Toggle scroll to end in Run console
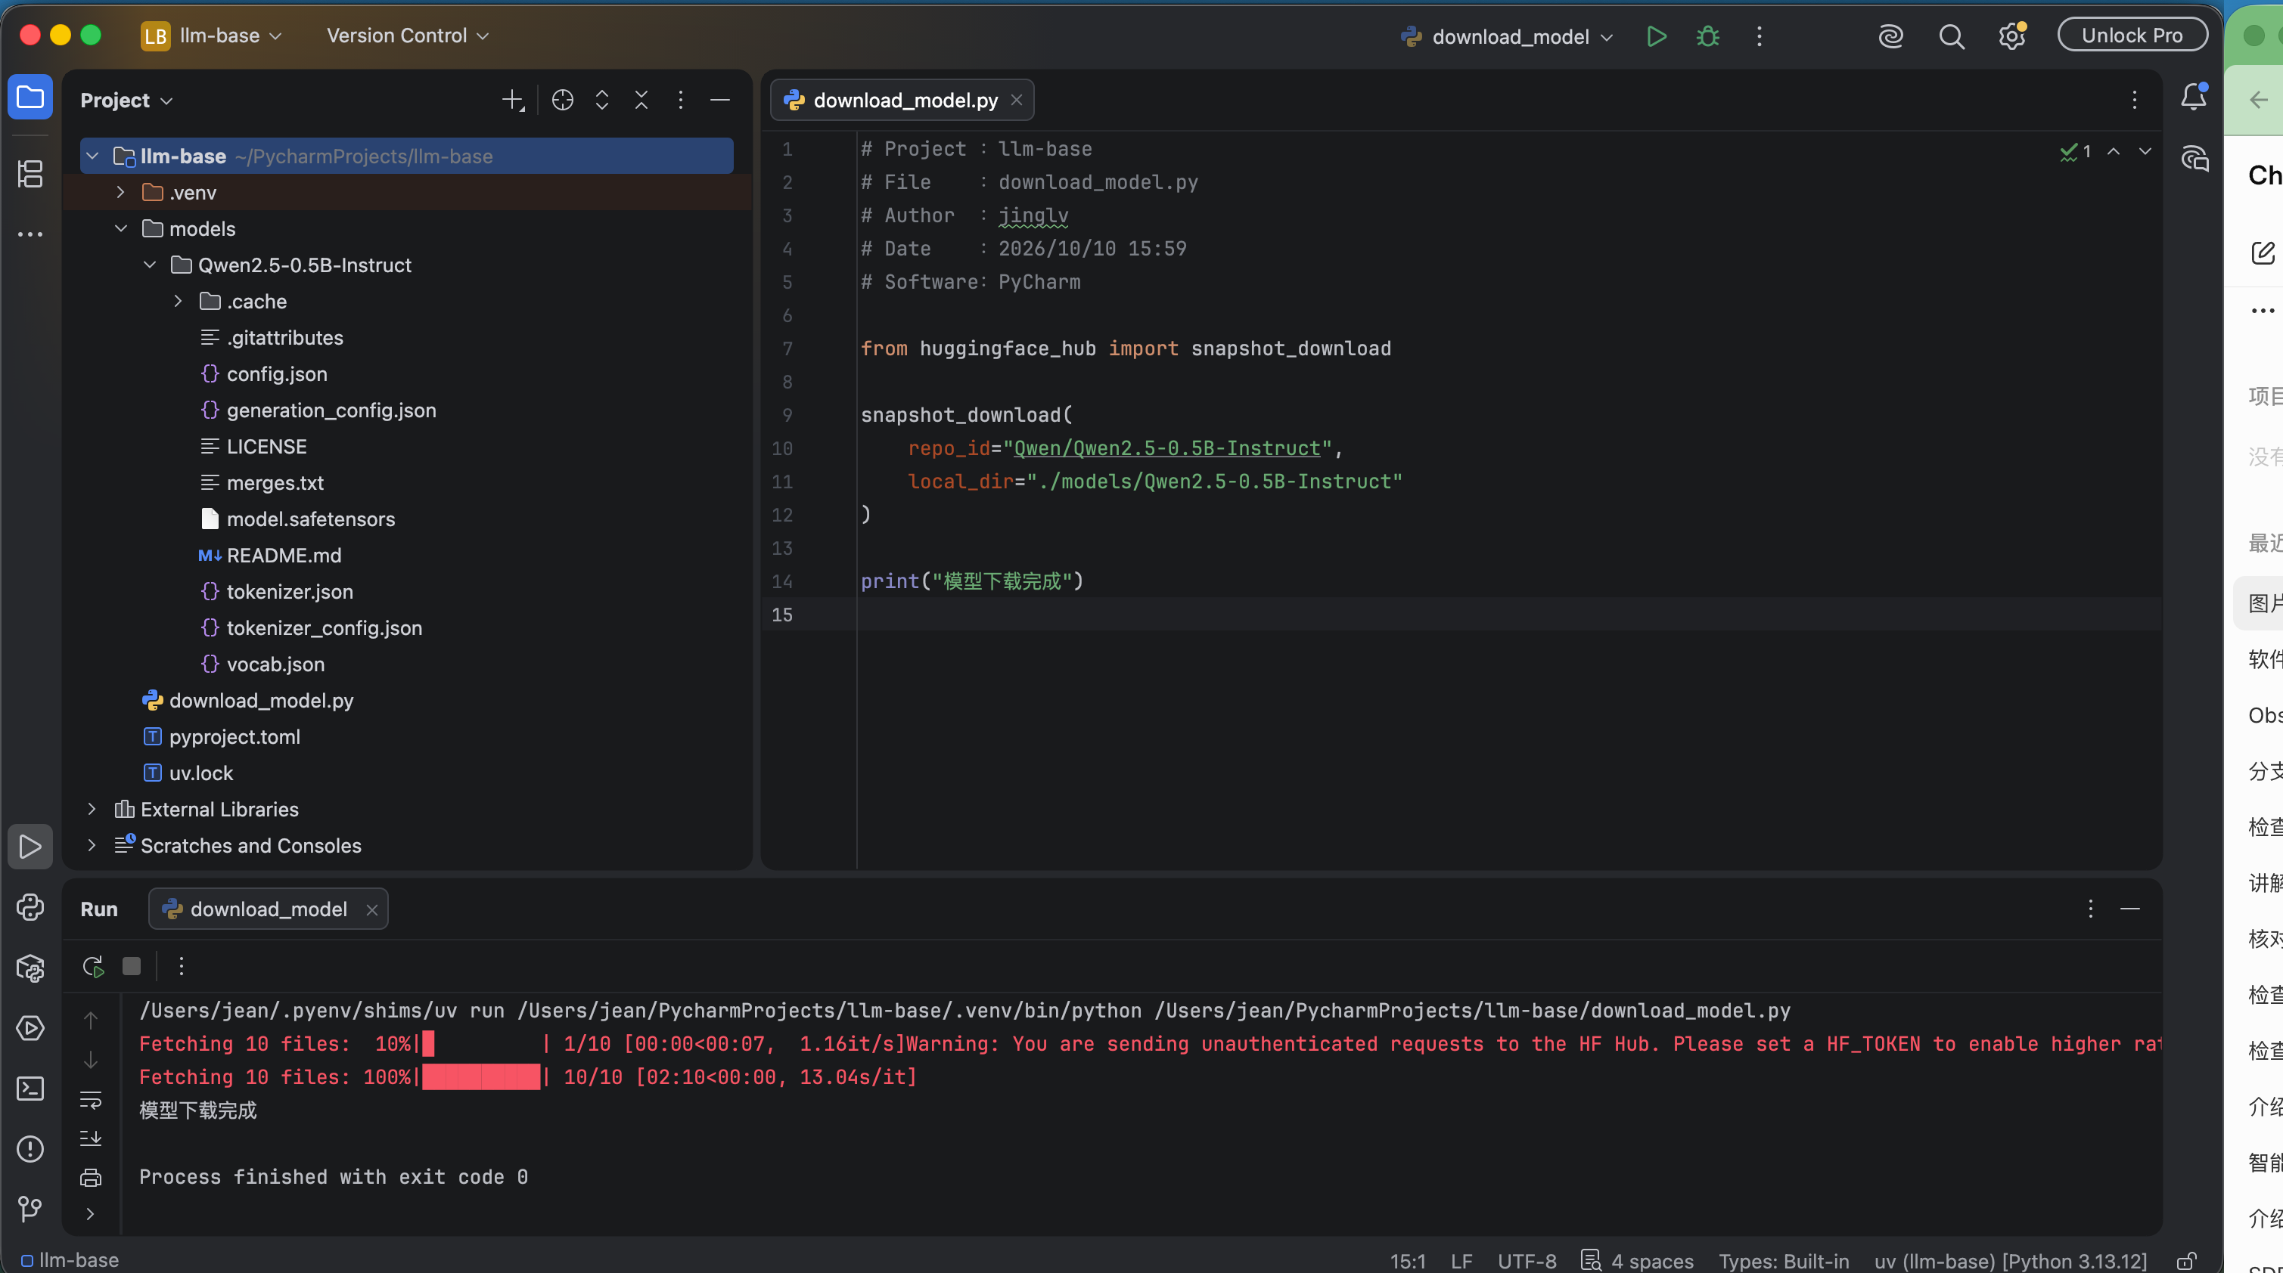Image resolution: width=2283 pixels, height=1273 pixels. pyautogui.click(x=91, y=1138)
